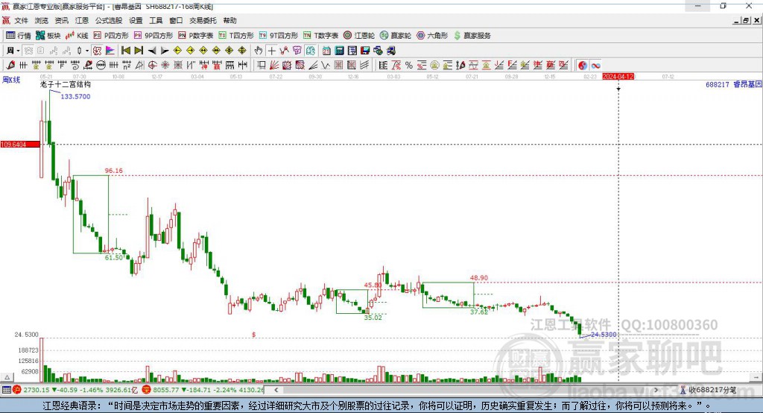The width and height of the screenshot is (763, 413).
Task: Open the 板块 sector view
Action: coord(48,36)
